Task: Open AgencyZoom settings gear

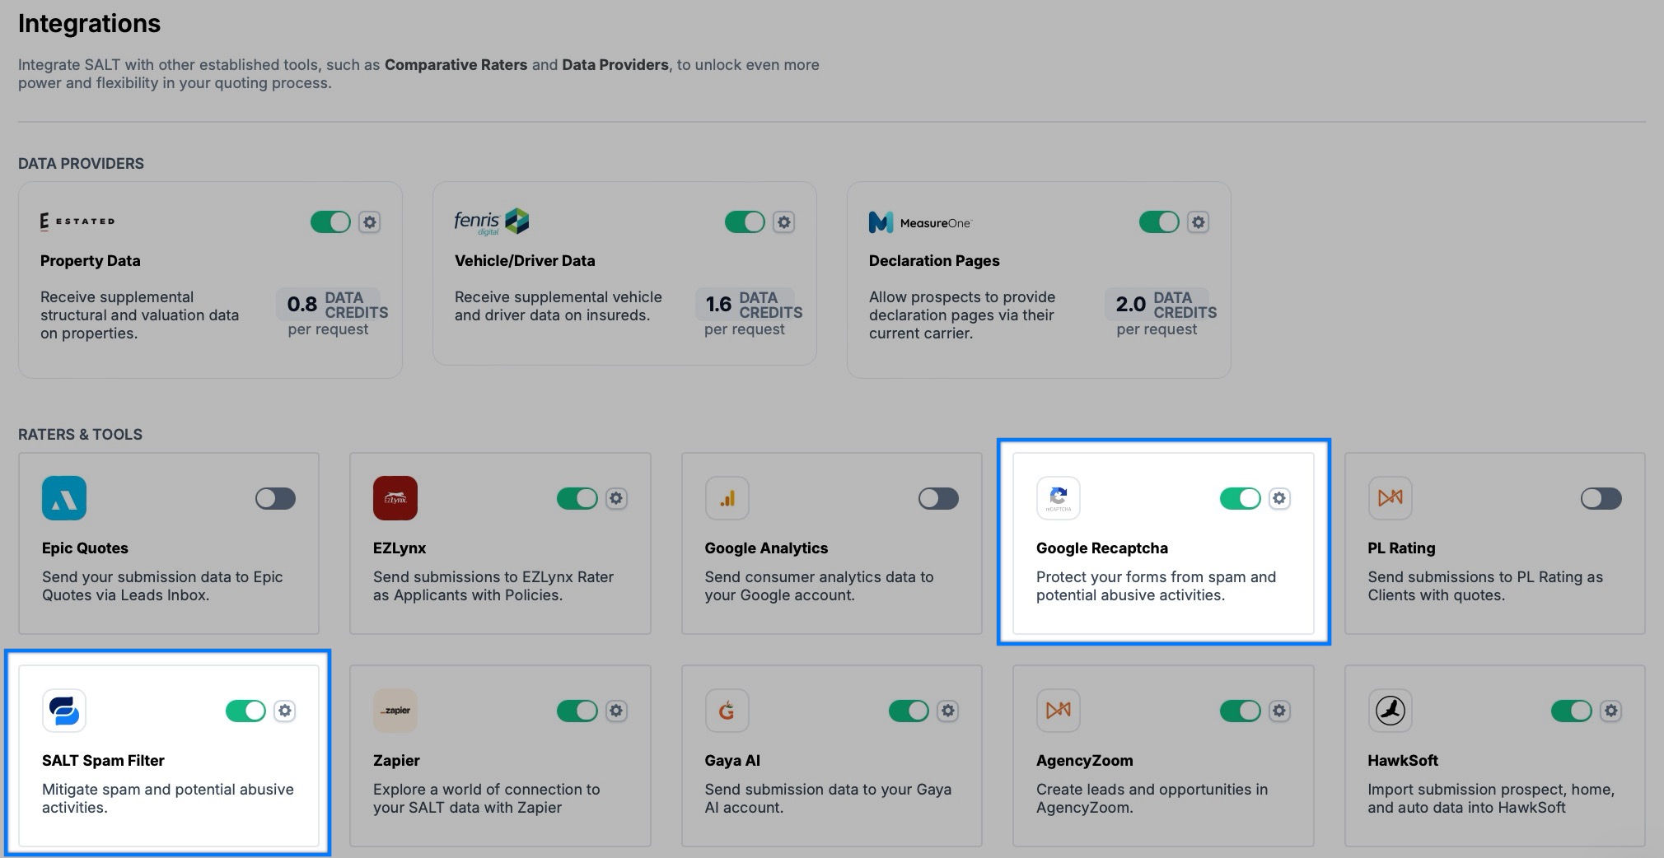Action: [x=1279, y=711]
